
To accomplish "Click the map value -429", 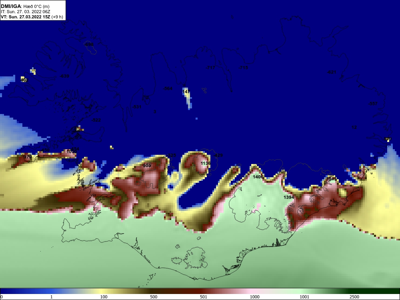I will click(x=218, y=155).
